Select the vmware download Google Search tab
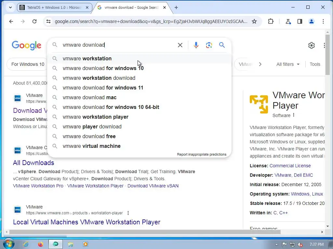The width and height of the screenshot is (333, 249). click(131, 7)
